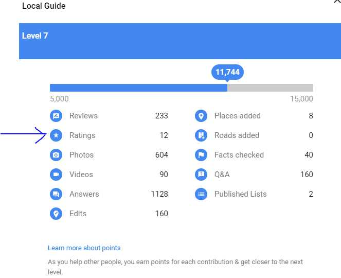This screenshot has width=341, height=278.
Task: Select the Reviews count of 233
Action: tap(161, 116)
